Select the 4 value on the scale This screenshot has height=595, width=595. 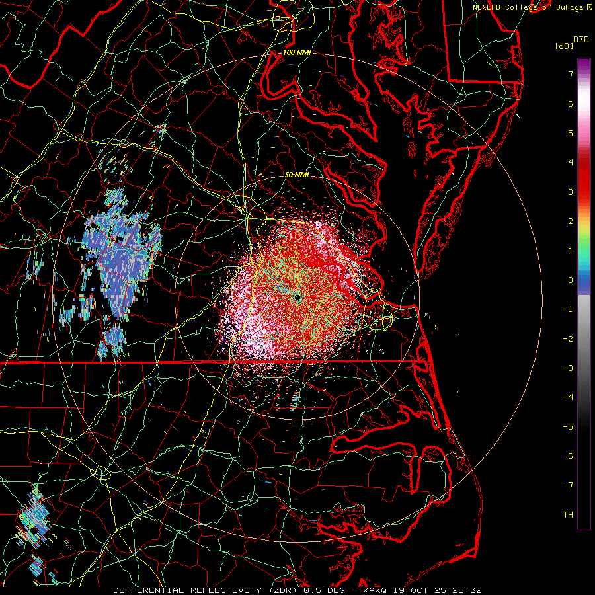click(571, 163)
